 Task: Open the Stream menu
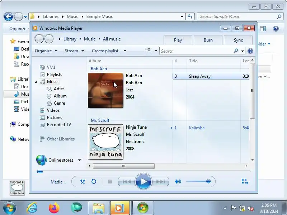[74, 51]
